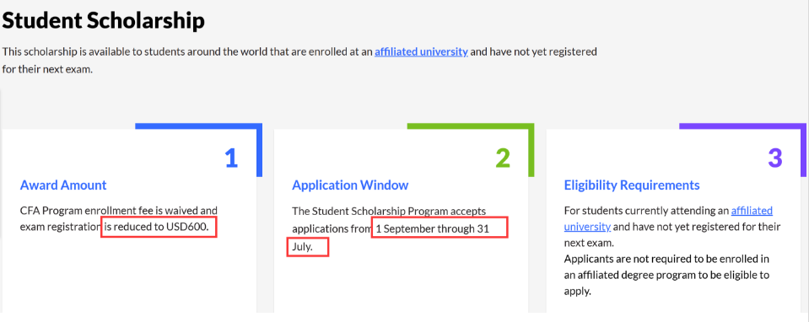
Task: Open the affiliated university link in the intro paragraph
Action: pos(421,51)
